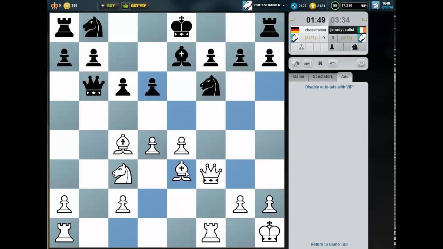Click the captured white bishop icon
Viewport: 443px width, 249px height.
[x=301, y=47]
